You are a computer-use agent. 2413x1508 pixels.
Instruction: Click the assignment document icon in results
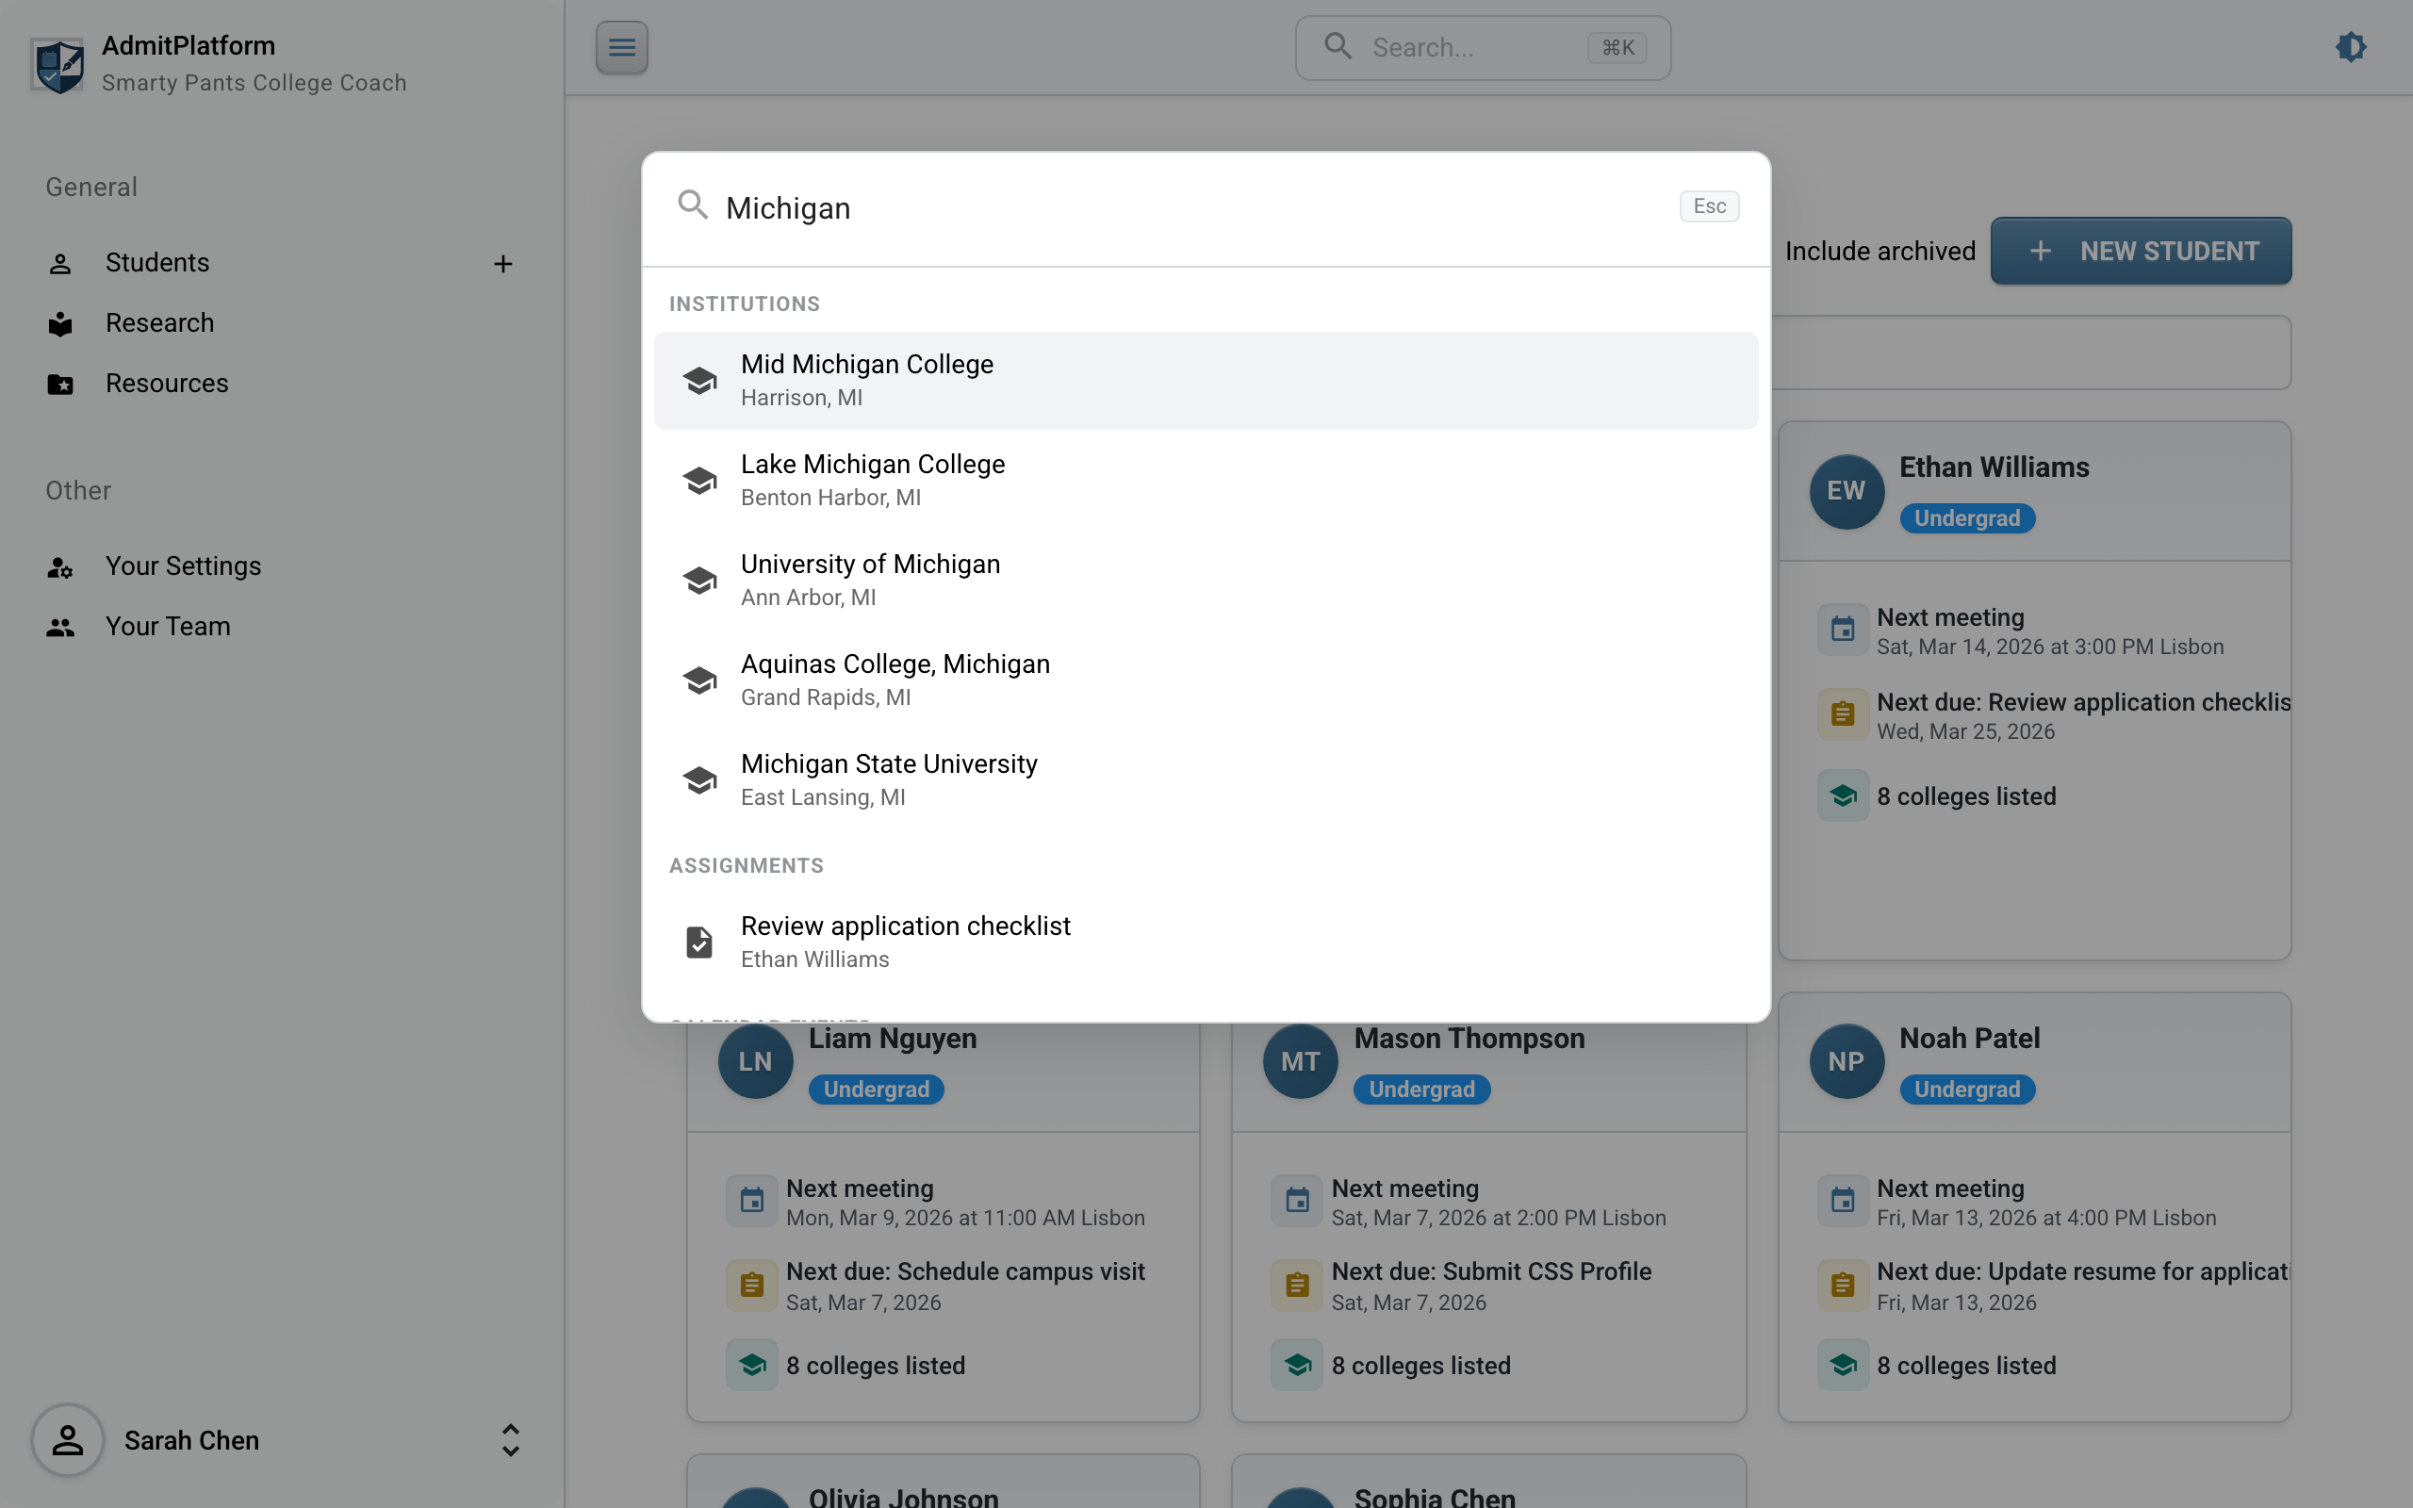(x=699, y=942)
